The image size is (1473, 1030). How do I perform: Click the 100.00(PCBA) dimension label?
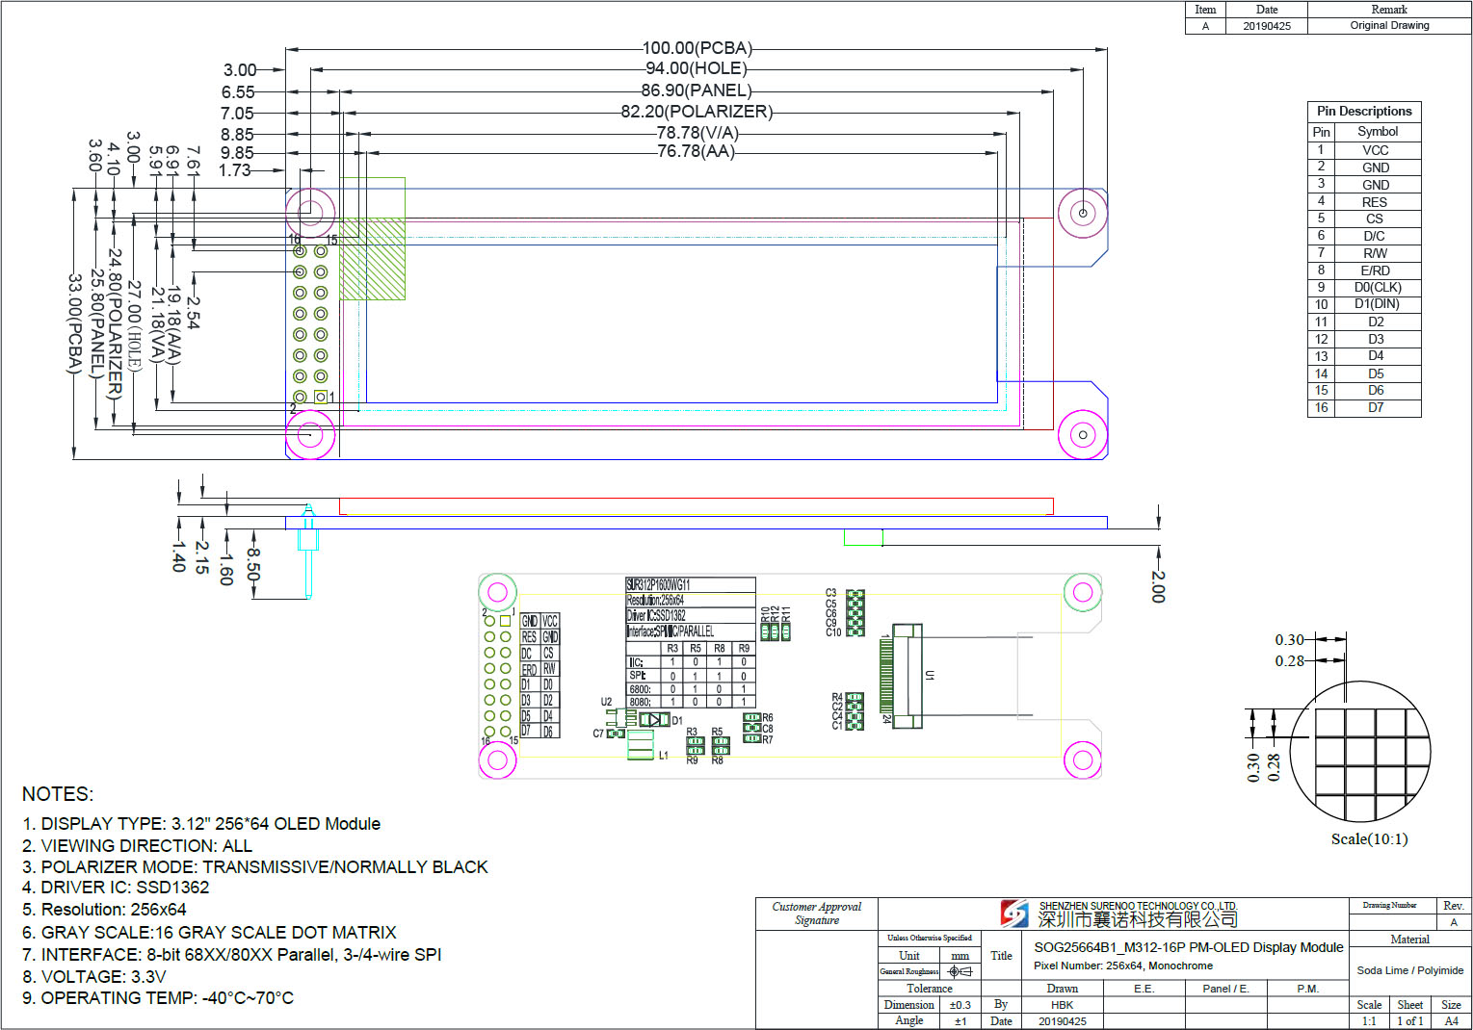(697, 48)
